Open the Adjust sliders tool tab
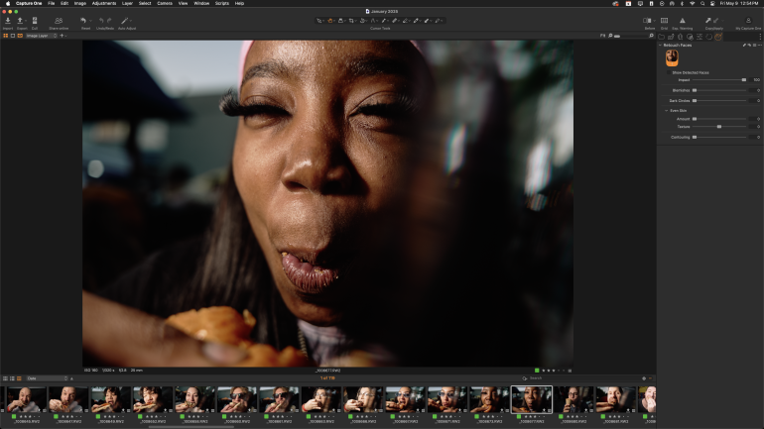This screenshot has width=764, height=429. click(x=700, y=37)
